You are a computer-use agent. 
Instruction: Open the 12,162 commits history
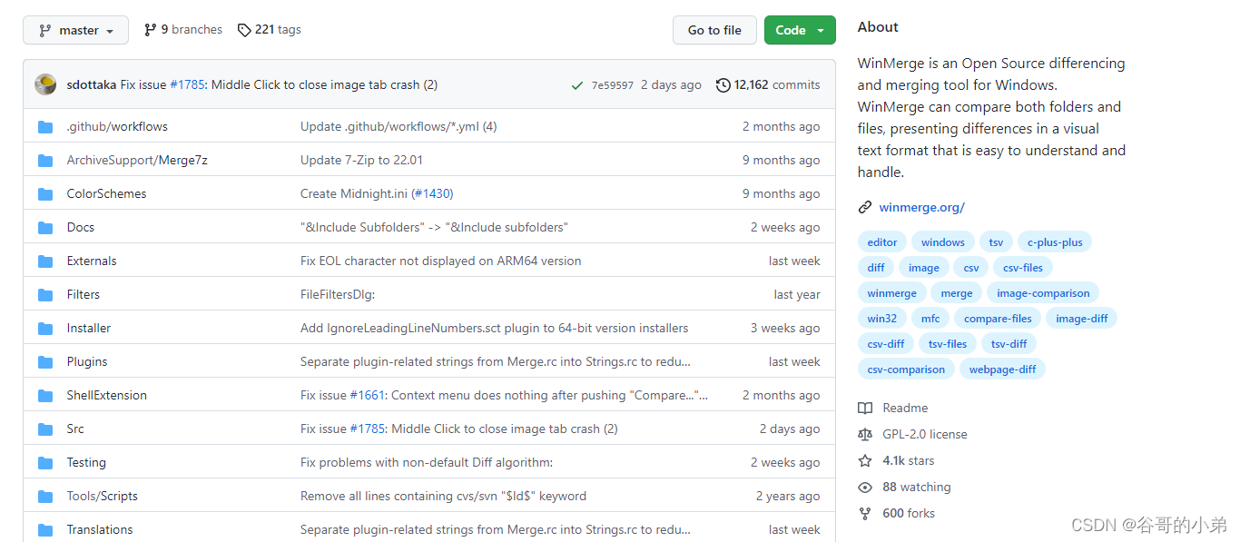768,84
